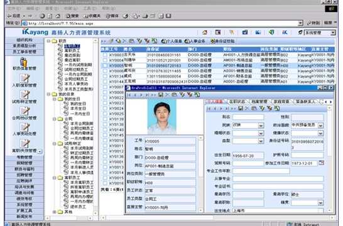Collapse the 职员 folder in the tree
343x226 pixels.
(49, 41)
